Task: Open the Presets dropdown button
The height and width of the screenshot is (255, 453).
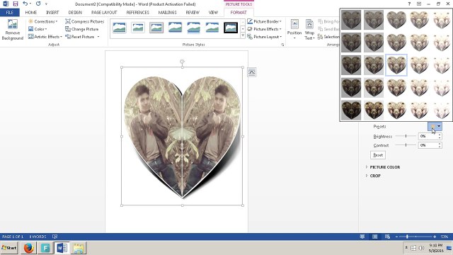Action: (x=435, y=126)
